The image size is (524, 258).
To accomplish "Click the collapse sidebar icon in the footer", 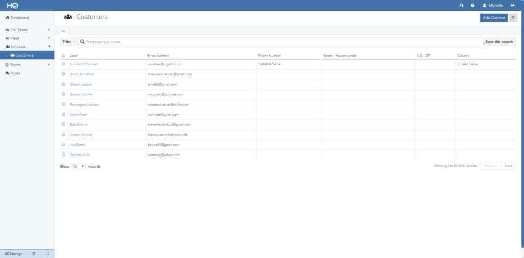I will tap(47, 254).
